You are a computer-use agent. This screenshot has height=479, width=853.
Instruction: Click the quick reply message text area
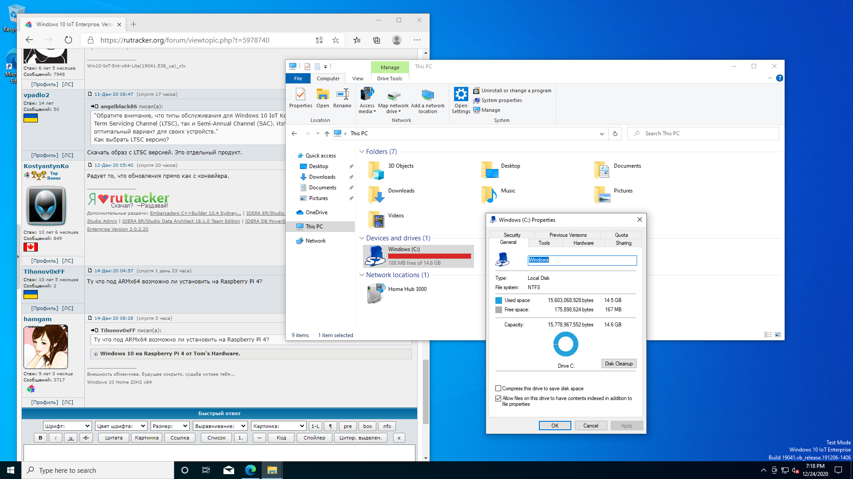coord(219,453)
